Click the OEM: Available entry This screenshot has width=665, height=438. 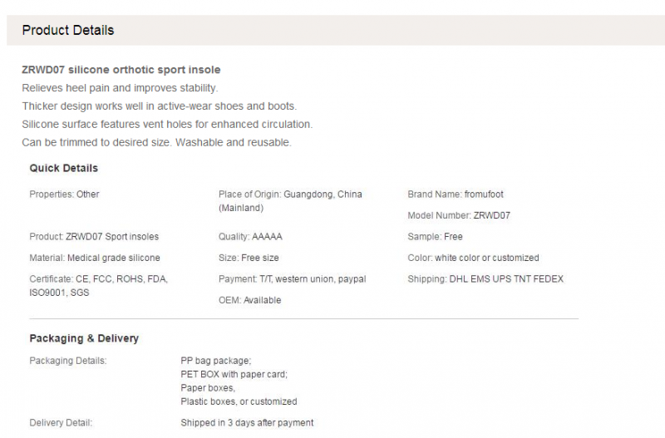coord(250,300)
